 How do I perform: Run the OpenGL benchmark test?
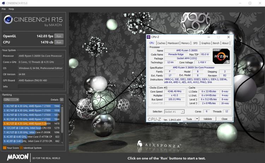(x=59, y=36)
